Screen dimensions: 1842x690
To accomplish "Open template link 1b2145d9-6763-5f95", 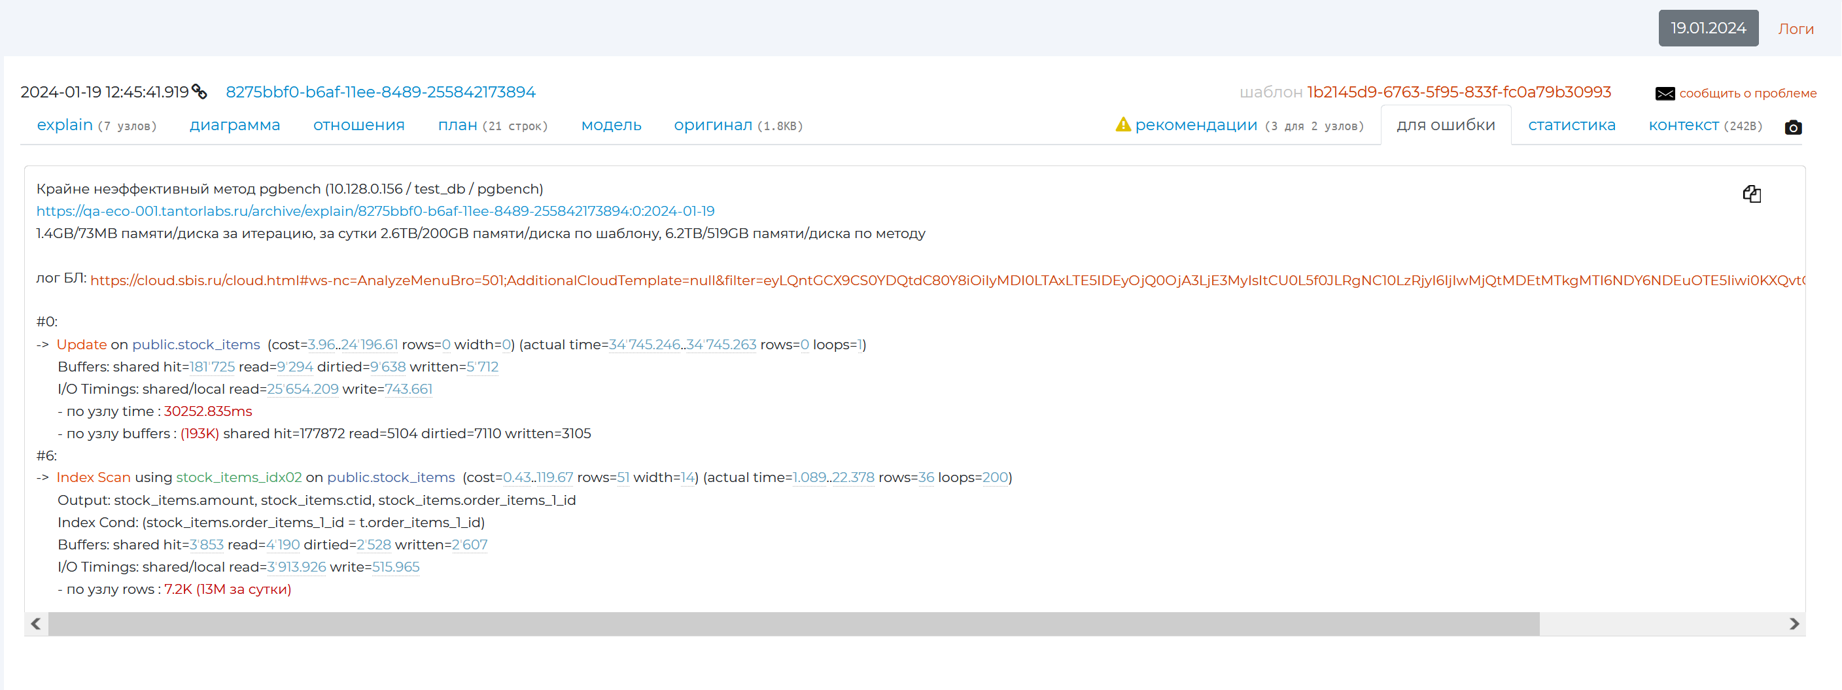I will click(x=1459, y=92).
